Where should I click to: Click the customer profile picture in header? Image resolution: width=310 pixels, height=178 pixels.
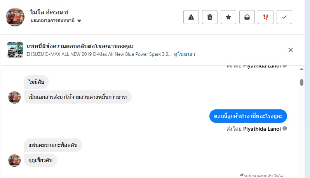point(15,17)
